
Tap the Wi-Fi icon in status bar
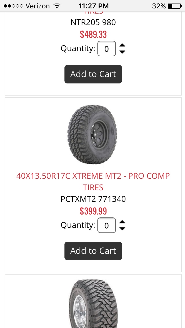(x=57, y=6)
